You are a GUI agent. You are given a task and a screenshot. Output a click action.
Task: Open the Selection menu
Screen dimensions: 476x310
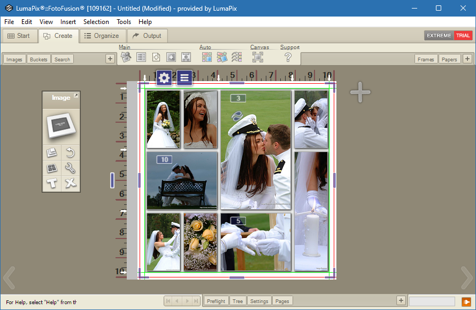click(96, 22)
